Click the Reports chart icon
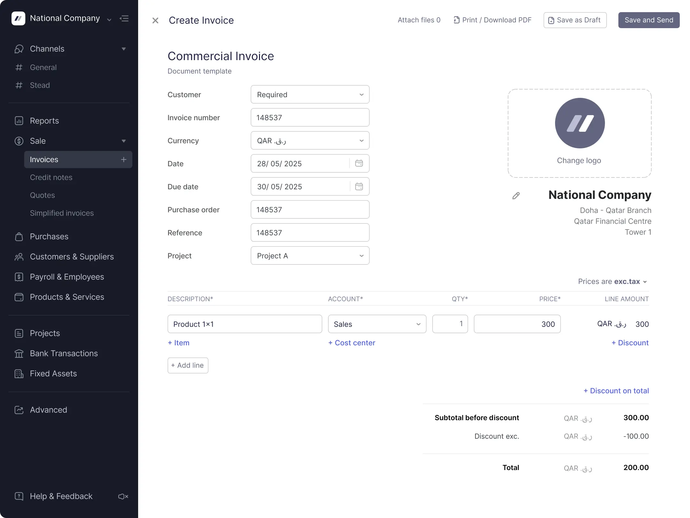 (19, 121)
